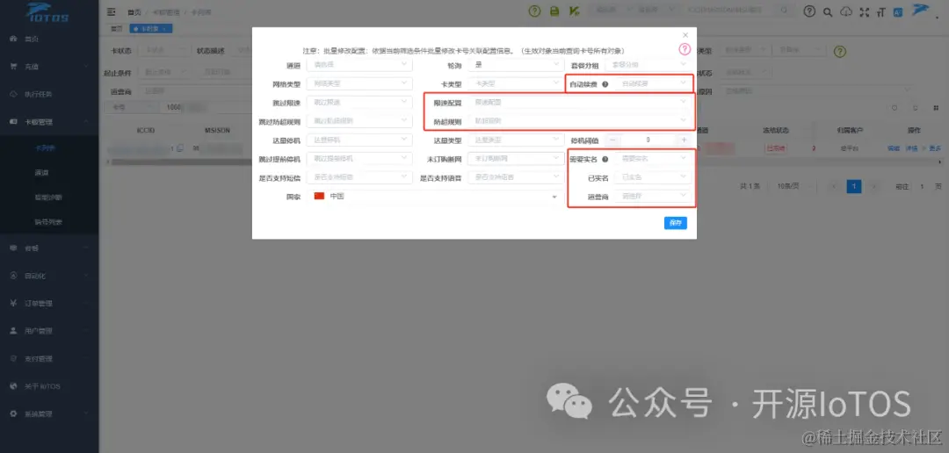The width and height of the screenshot is (949, 453).
Task: Open the 需要实名 dropdown
Action: (654, 158)
